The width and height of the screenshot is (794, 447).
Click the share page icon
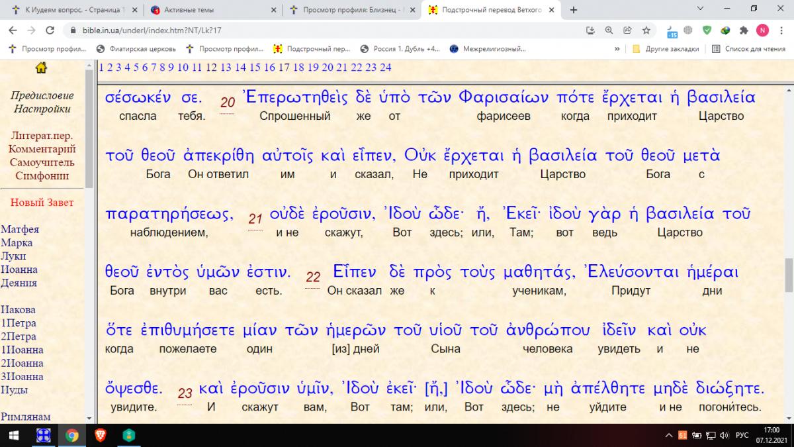tap(627, 30)
